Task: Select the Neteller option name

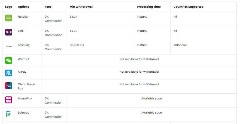Action: point(23,17)
